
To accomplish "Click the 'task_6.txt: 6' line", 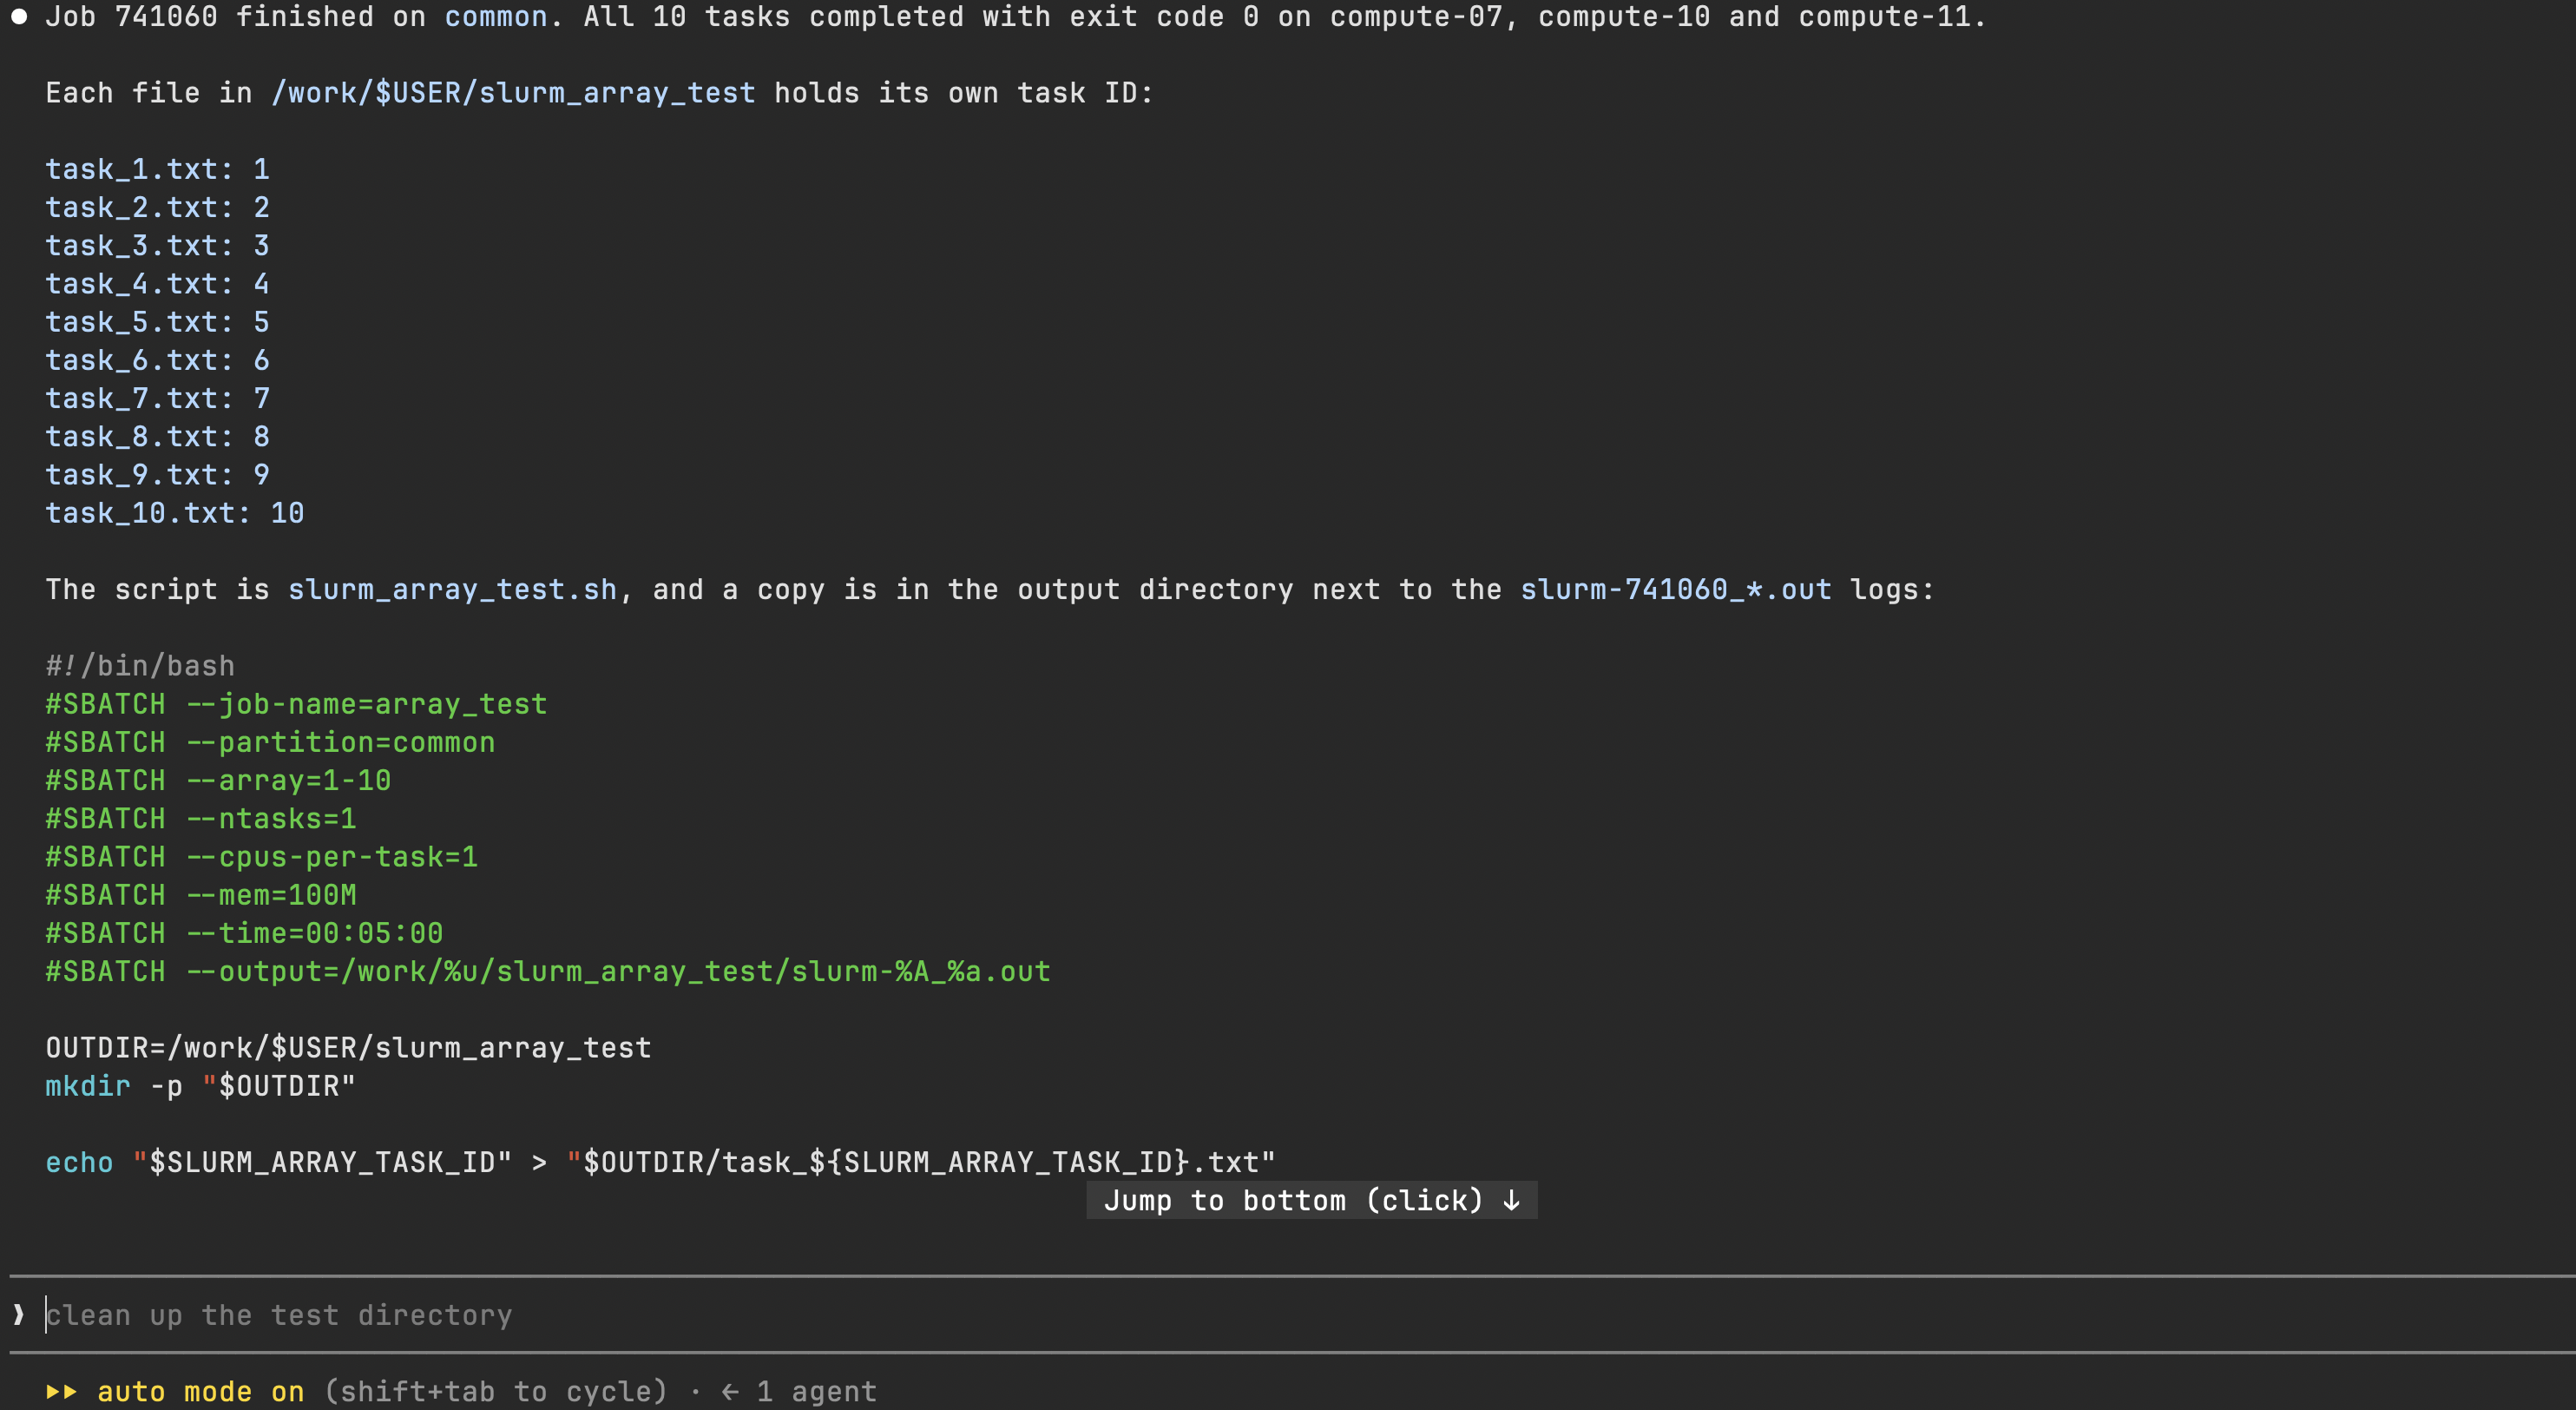I will (x=158, y=360).
